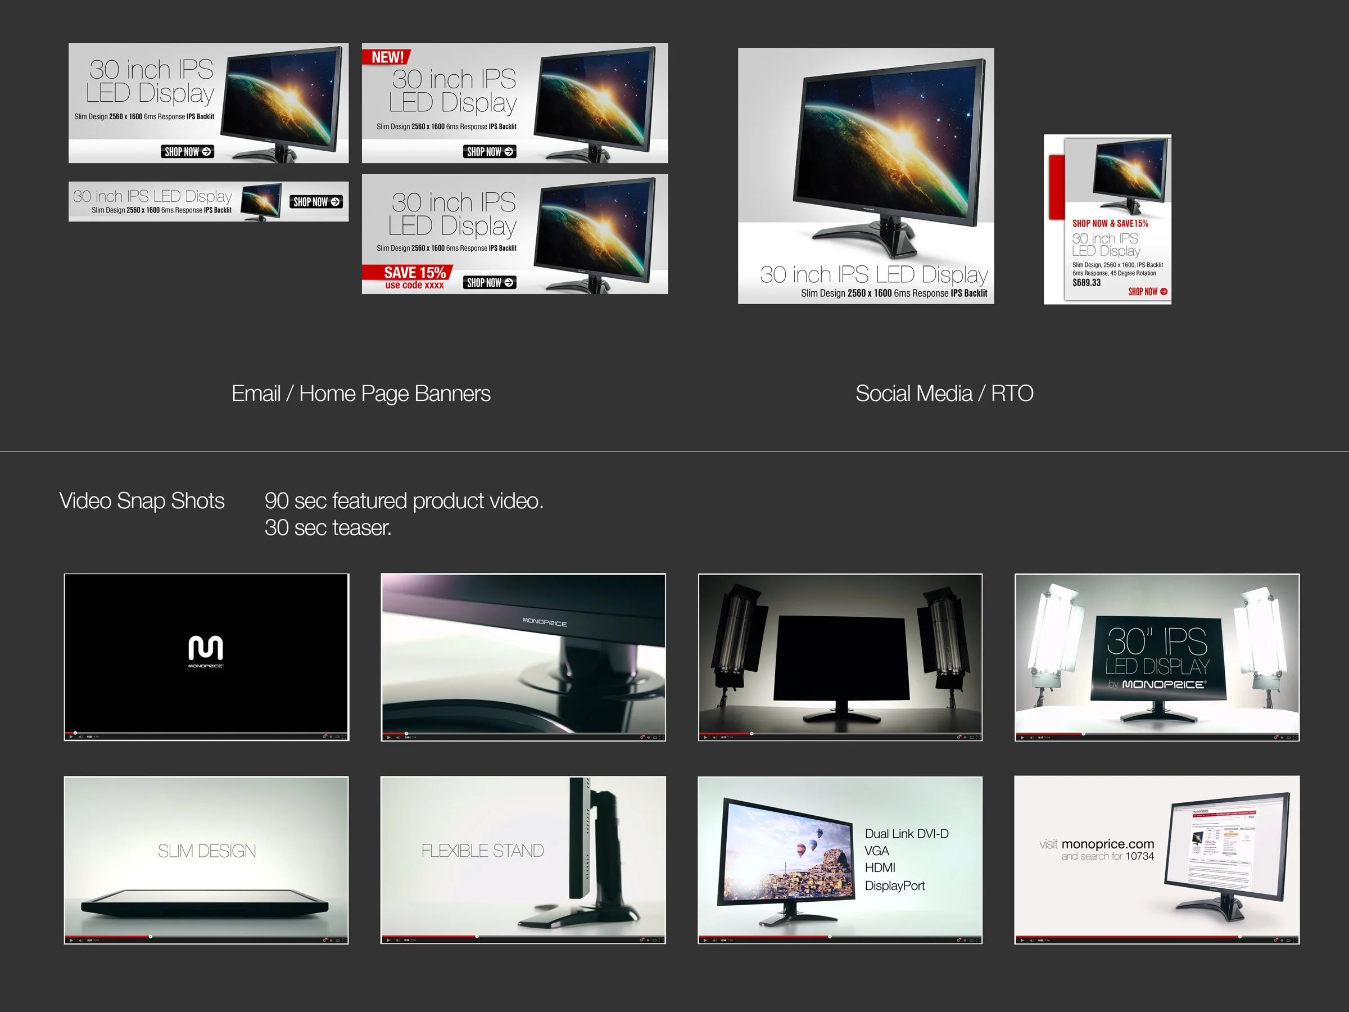The image size is (1349, 1012).
Task: Mute volume on 30" IPS LED DISPLAY video
Action: pos(1032,738)
